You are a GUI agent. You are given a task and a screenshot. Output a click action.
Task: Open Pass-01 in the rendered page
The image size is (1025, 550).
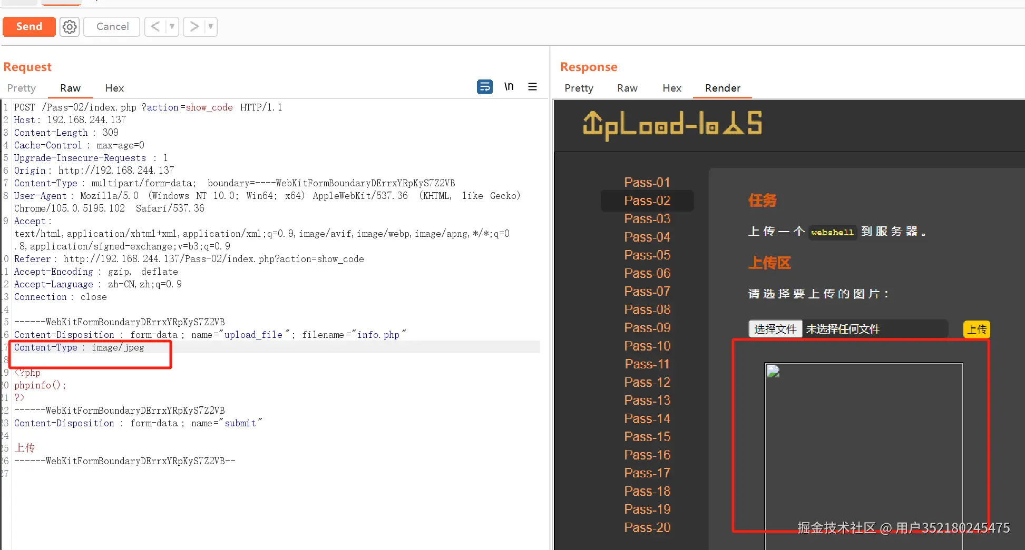[x=647, y=182]
